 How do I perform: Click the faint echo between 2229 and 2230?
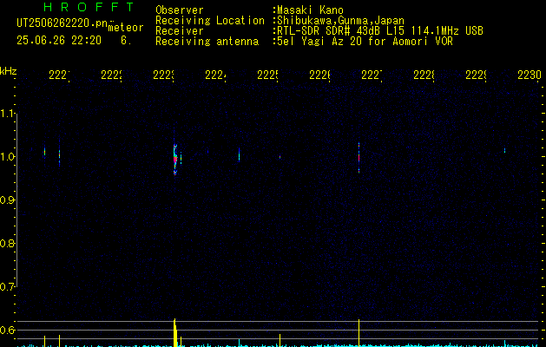click(504, 150)
